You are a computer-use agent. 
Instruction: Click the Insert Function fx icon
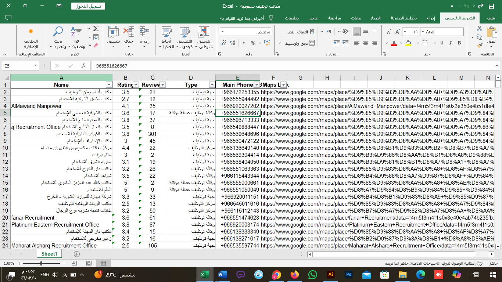click(84, 66)
